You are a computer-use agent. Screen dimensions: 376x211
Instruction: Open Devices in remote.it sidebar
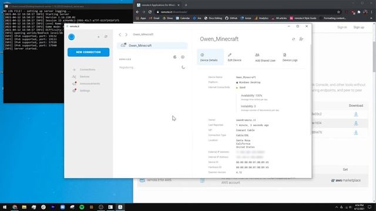pyautogui.click(x=85, y=77)
